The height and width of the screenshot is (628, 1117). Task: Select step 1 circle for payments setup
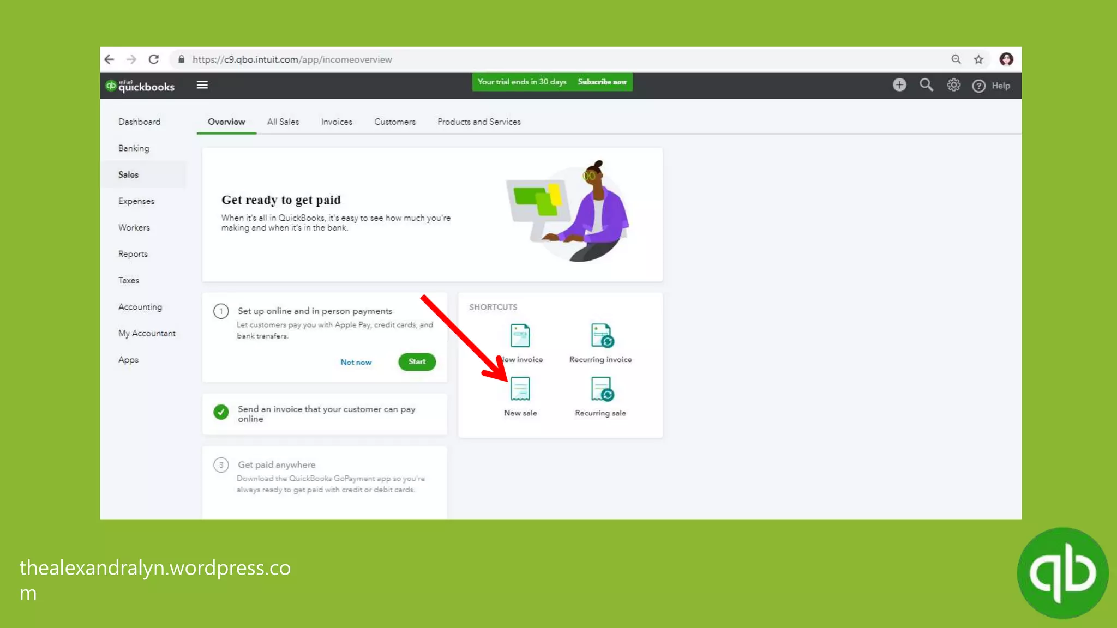[x=221, y=311]
